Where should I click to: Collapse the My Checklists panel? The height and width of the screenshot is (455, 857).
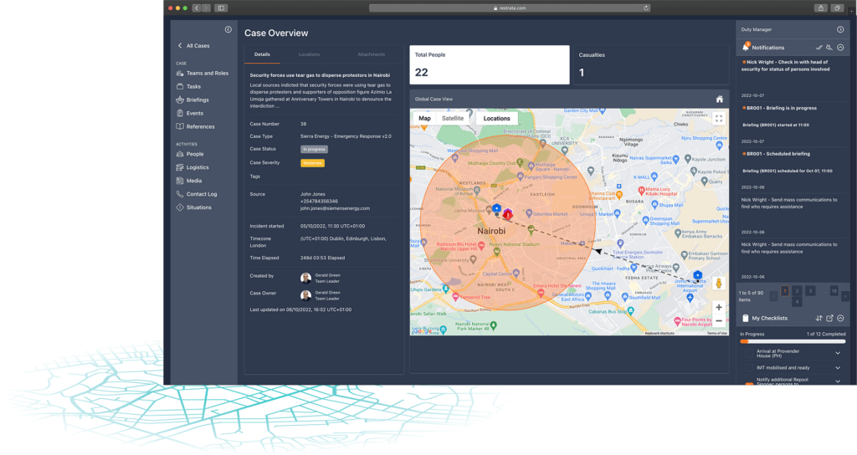(x=840, y=319)
